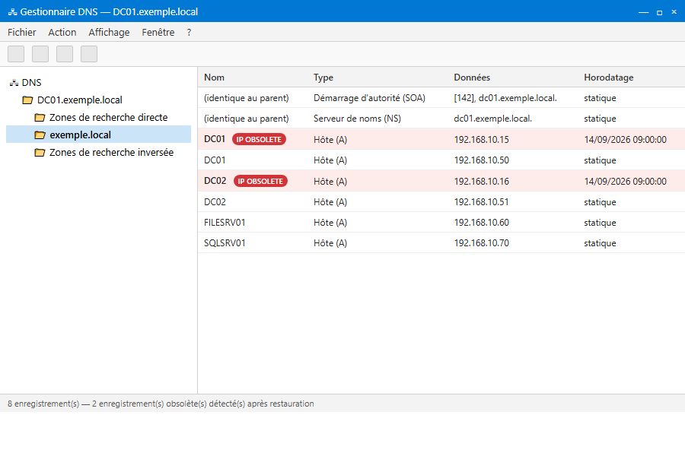The width and height of the screenshot is (685, 456).
Task: Click the IP OBSOLETE badge on DC02
Action: click(x=260, y=181)
